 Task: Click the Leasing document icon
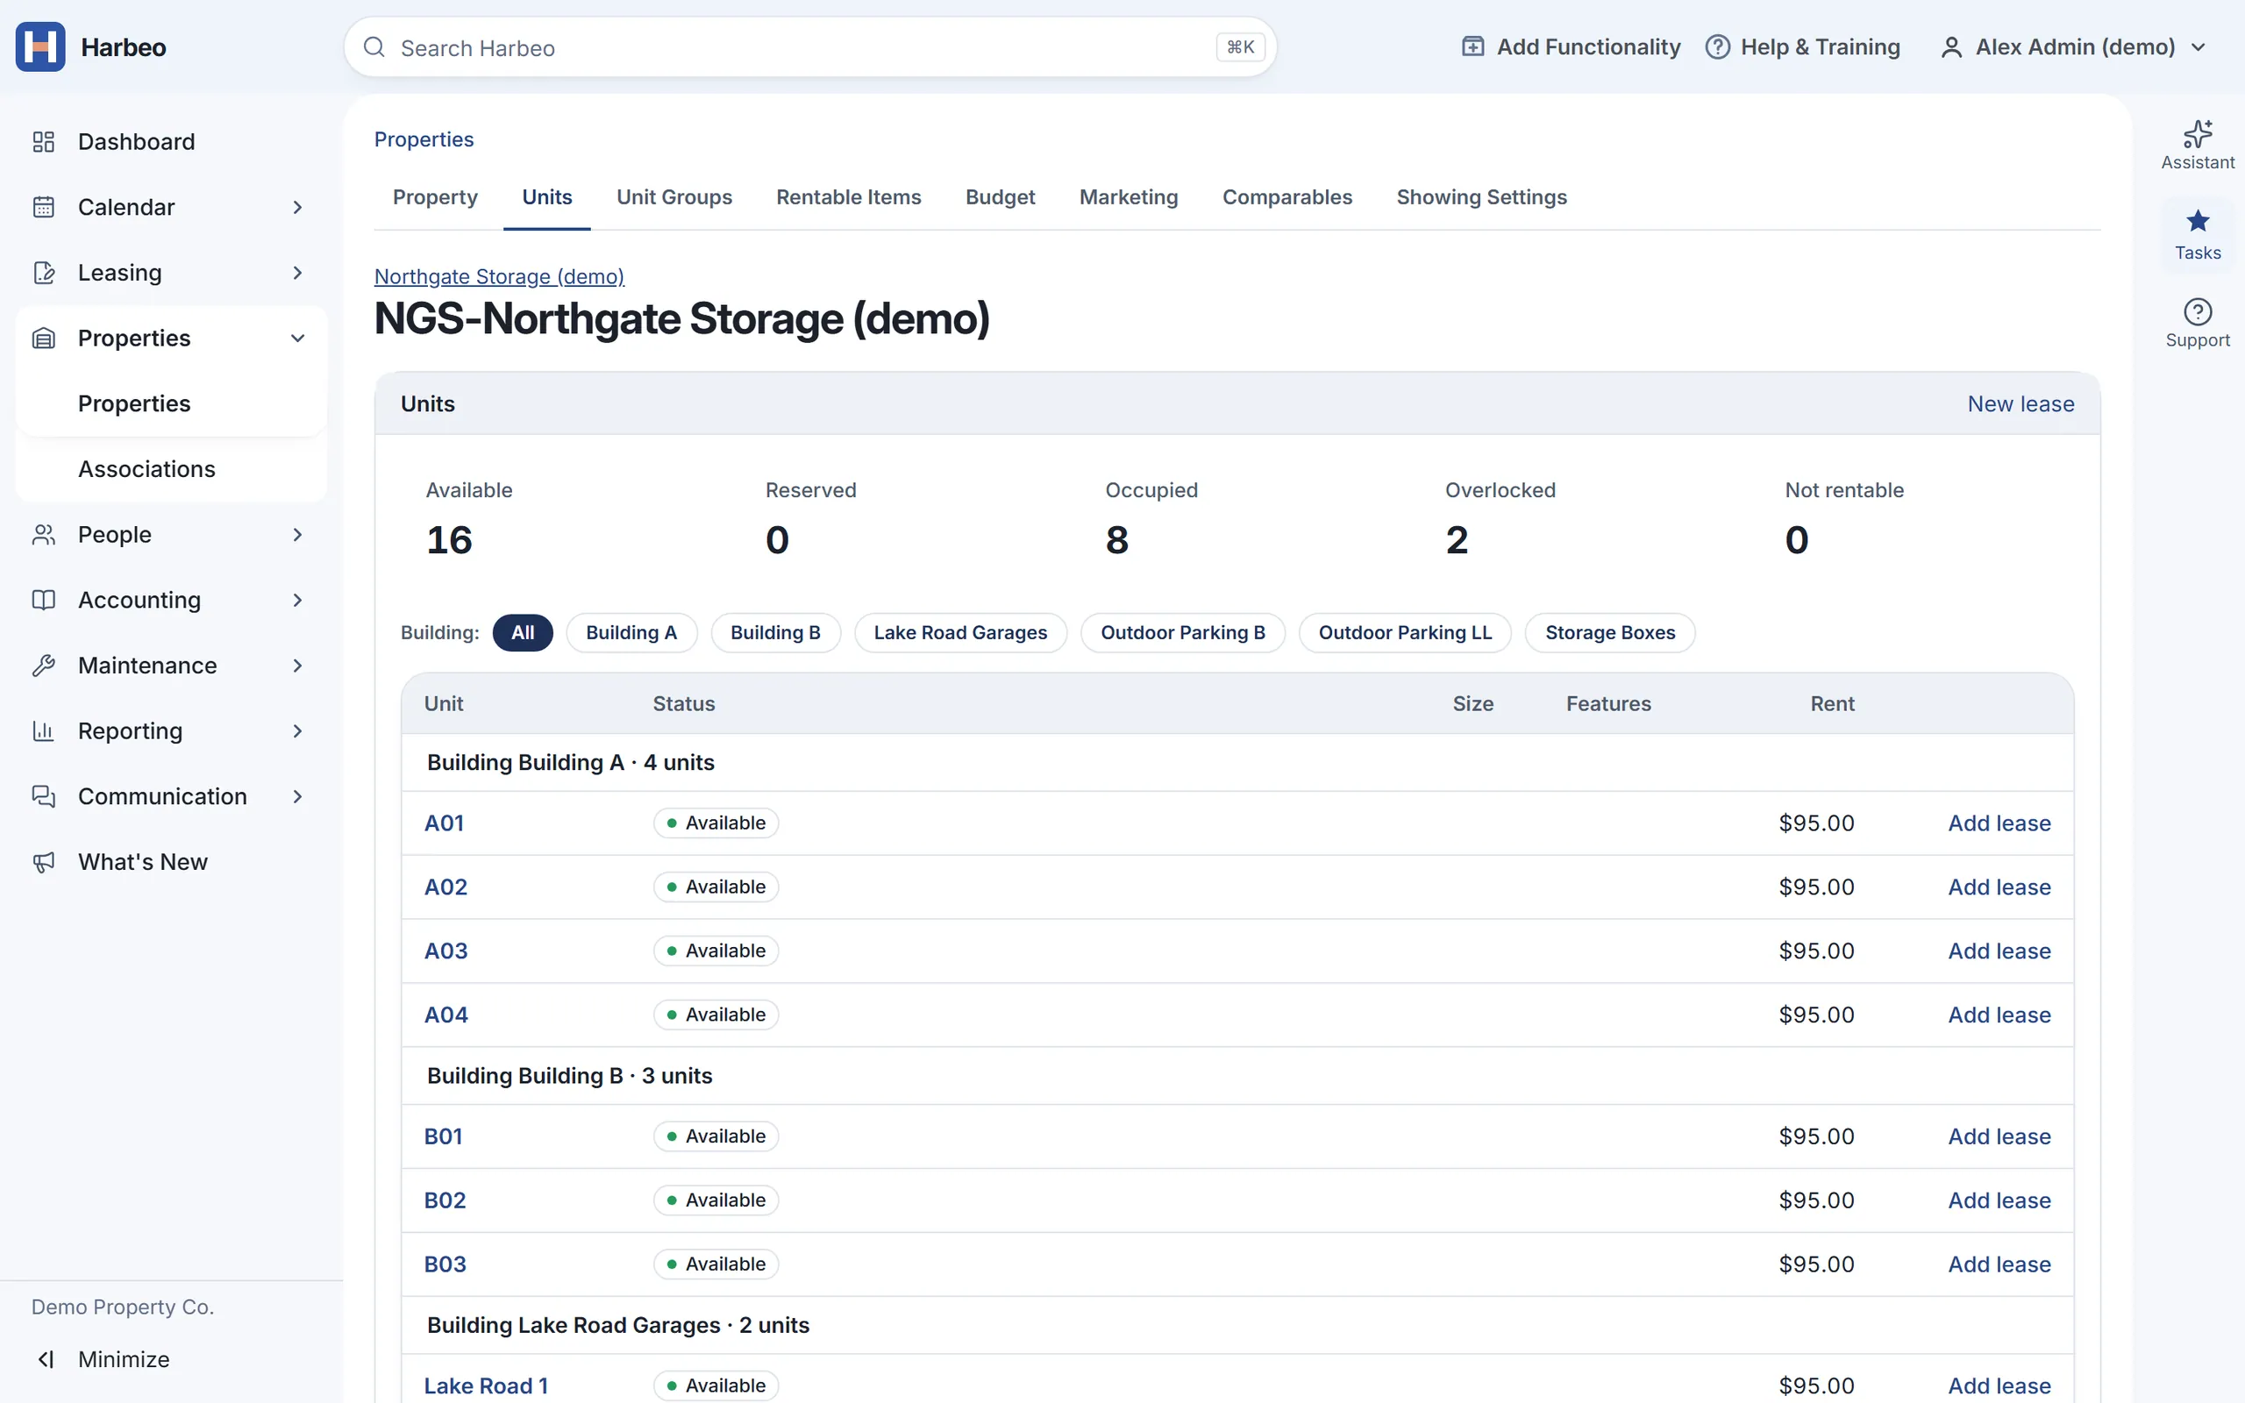coord(44,273)
